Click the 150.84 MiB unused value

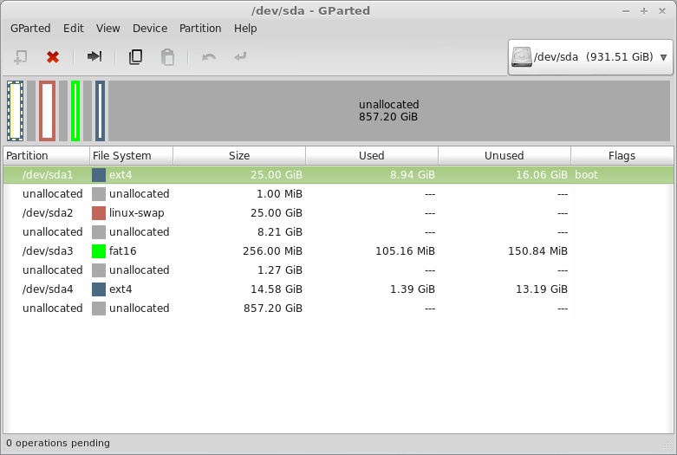[537, 250]
